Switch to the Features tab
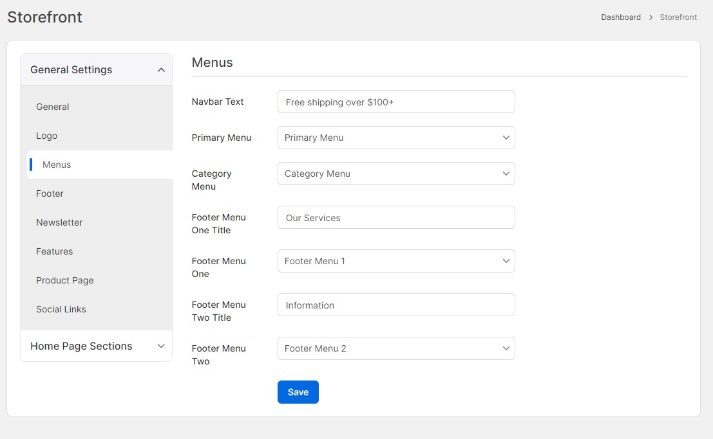The width and height of the screenshot is (713, 439). 55,251
